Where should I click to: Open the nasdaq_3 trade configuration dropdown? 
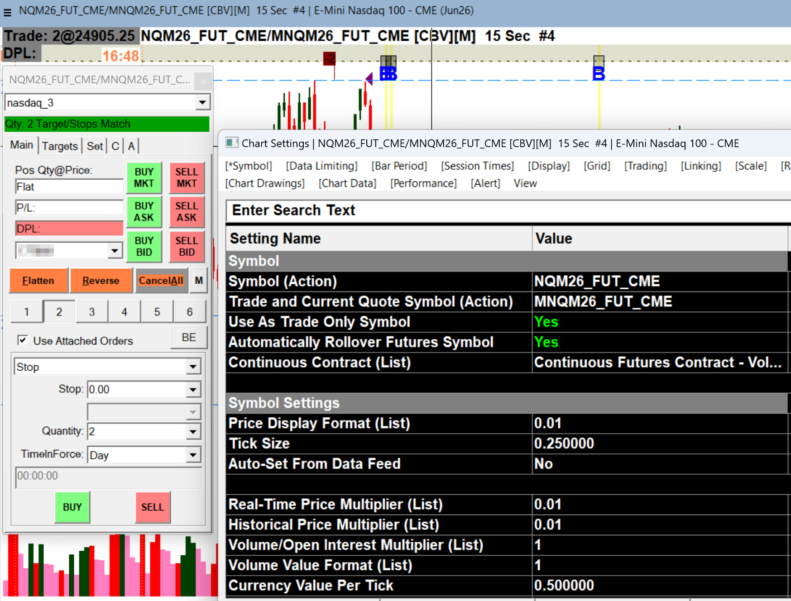tap(202, 102)
